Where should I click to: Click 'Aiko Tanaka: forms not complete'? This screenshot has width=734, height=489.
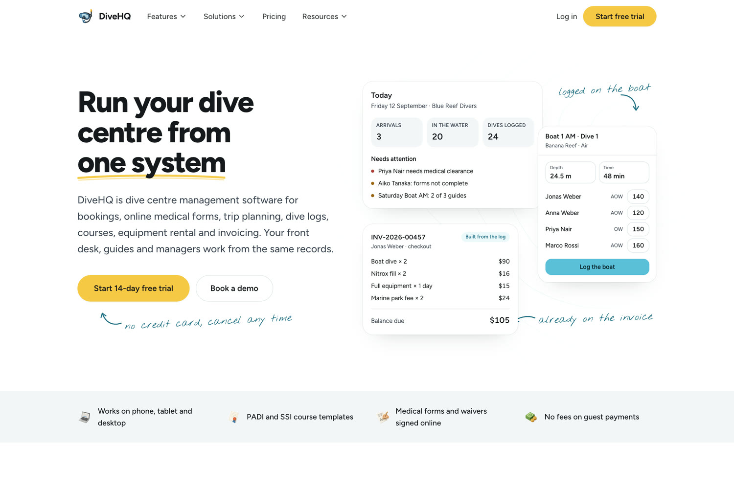pyautogui.click(x=423, y=183)
